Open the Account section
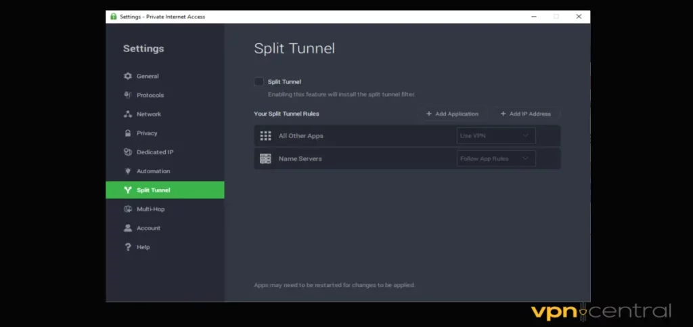The image size is (693, 327). point(165,228)
